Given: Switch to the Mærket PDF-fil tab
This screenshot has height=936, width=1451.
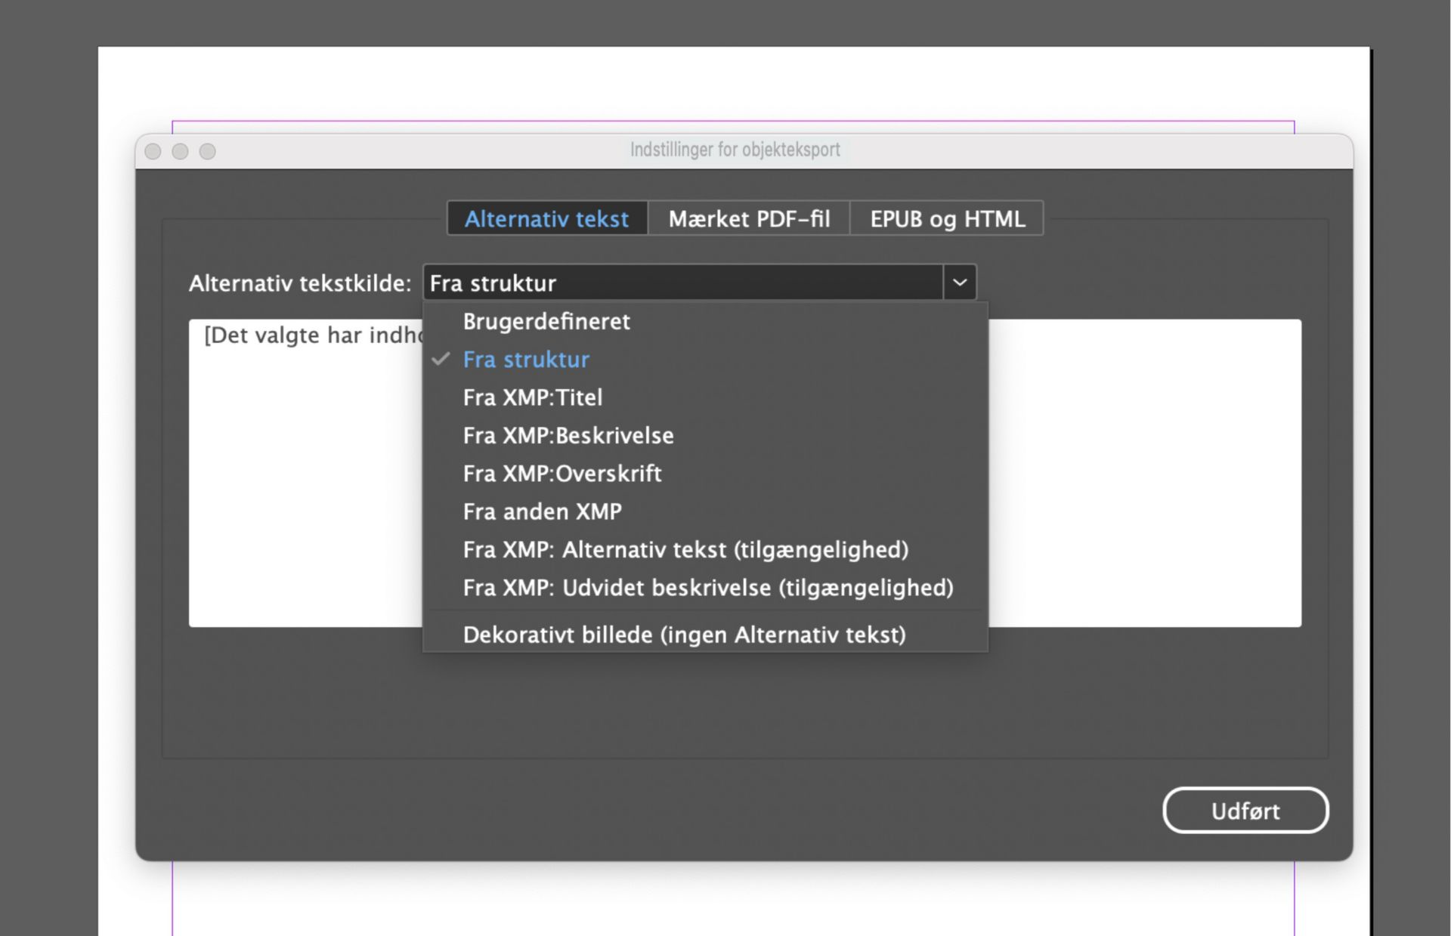Looking at the screenshot, I should [x=749, y=219].
